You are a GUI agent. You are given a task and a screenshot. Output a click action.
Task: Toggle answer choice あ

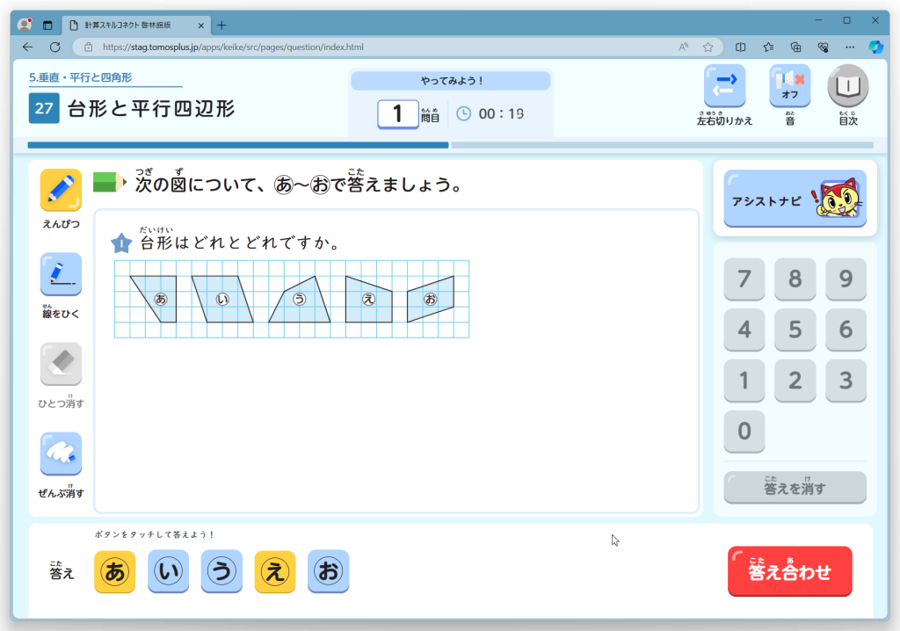pos(115,571)
